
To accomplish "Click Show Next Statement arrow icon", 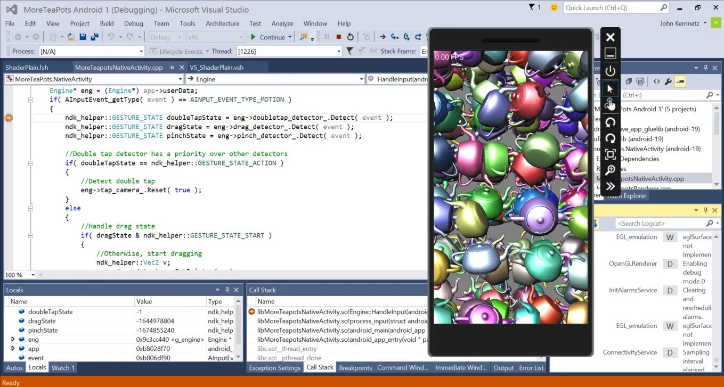I will click(382, 37).
